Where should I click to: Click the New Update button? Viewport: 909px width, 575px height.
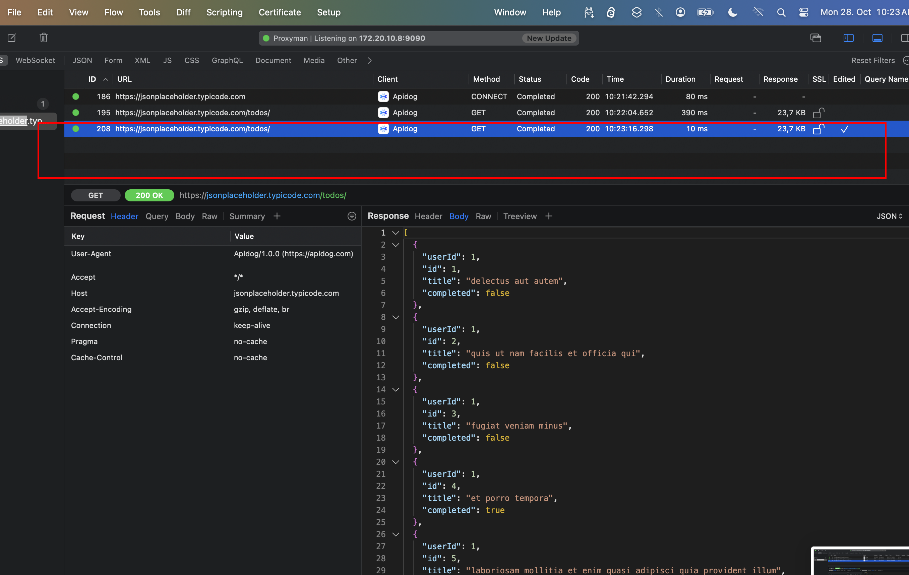click(549, 38)
